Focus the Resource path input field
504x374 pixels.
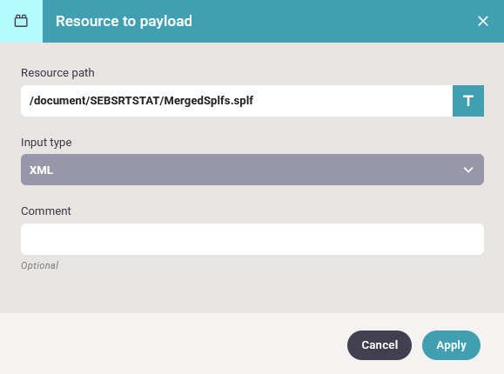pos(237,101)
